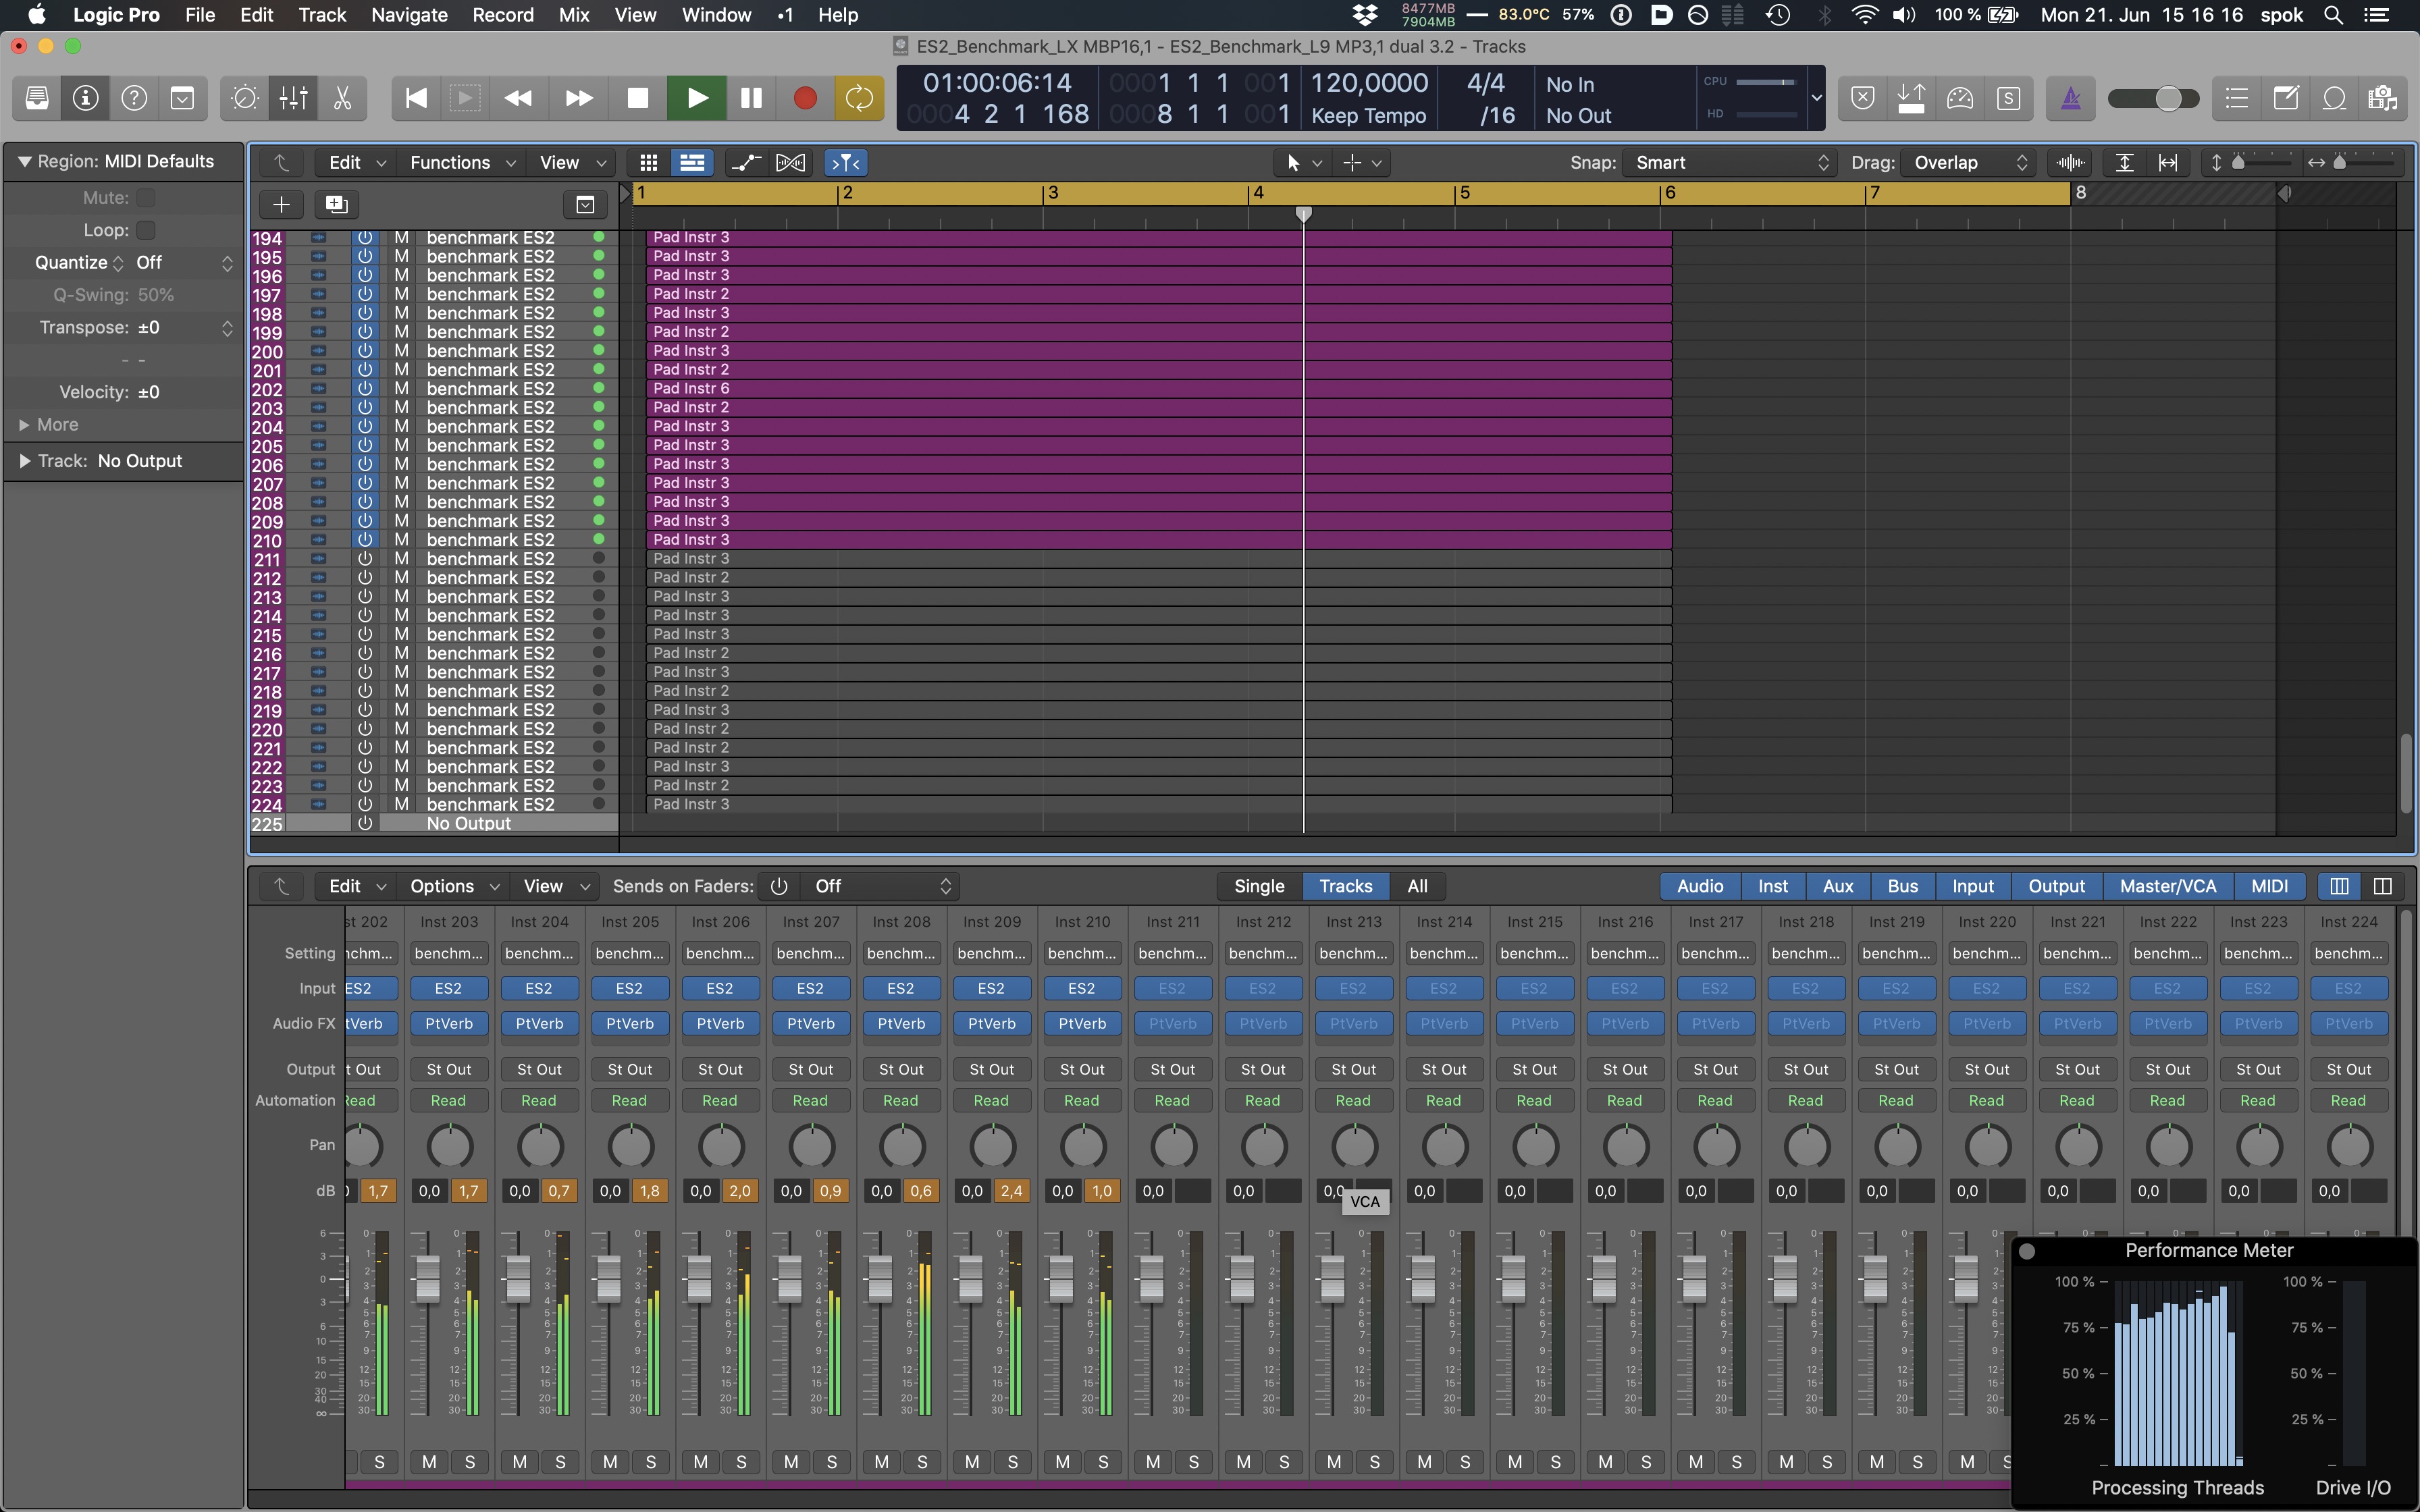The image size is (2420, 1512).
Task: Click the add track plus button
Action: 281,205
